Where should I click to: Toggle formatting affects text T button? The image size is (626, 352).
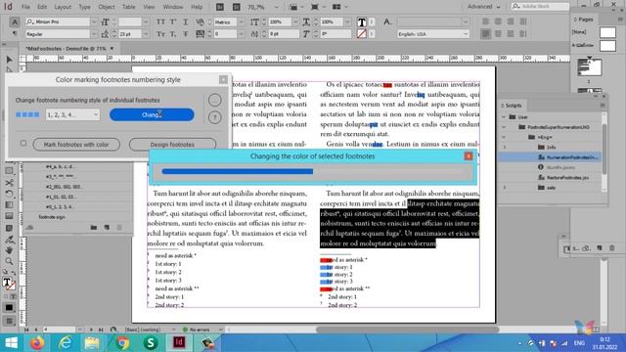[13, 297]
